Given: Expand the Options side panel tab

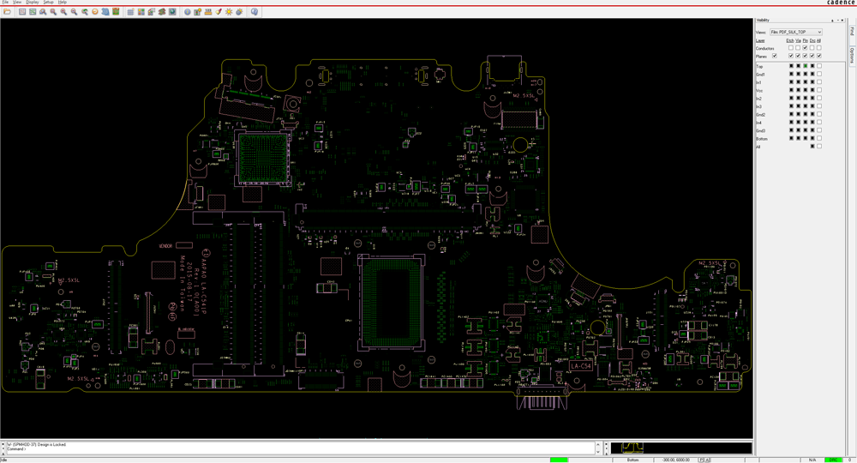Looking at the screenshot, I should point(852,54).
